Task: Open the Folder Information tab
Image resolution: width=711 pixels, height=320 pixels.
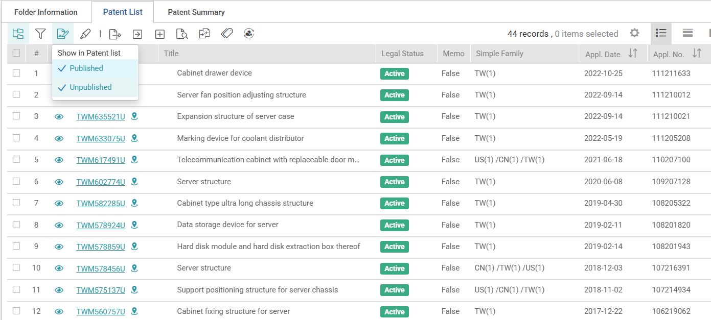Action: click(x=46, y=12)
